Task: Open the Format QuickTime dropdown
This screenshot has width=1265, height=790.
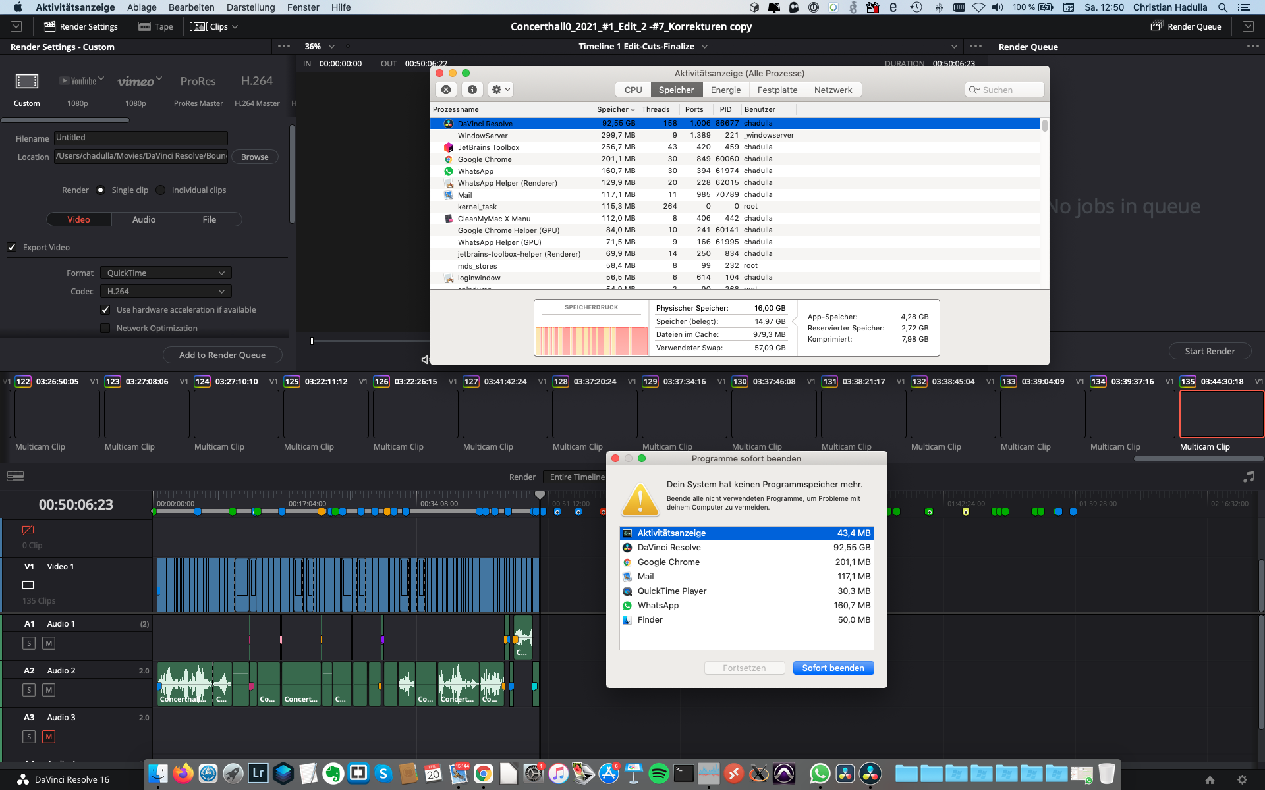Action: pyautogui.click(x=166, y=273)
